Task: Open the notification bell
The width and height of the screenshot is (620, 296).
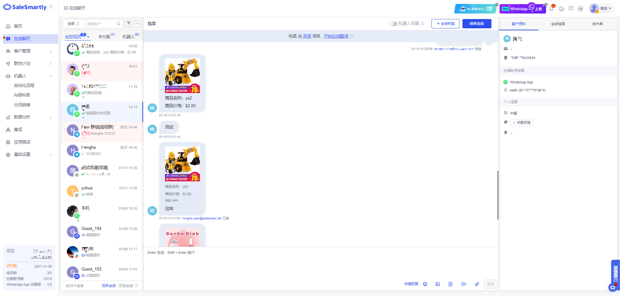Action: coord(552,8)
